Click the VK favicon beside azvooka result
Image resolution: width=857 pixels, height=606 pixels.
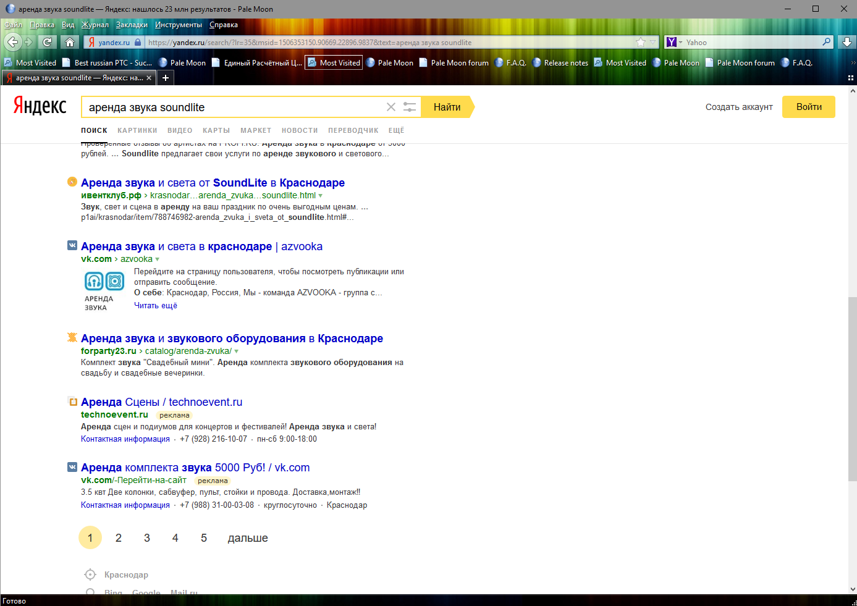tap(72, 245)
